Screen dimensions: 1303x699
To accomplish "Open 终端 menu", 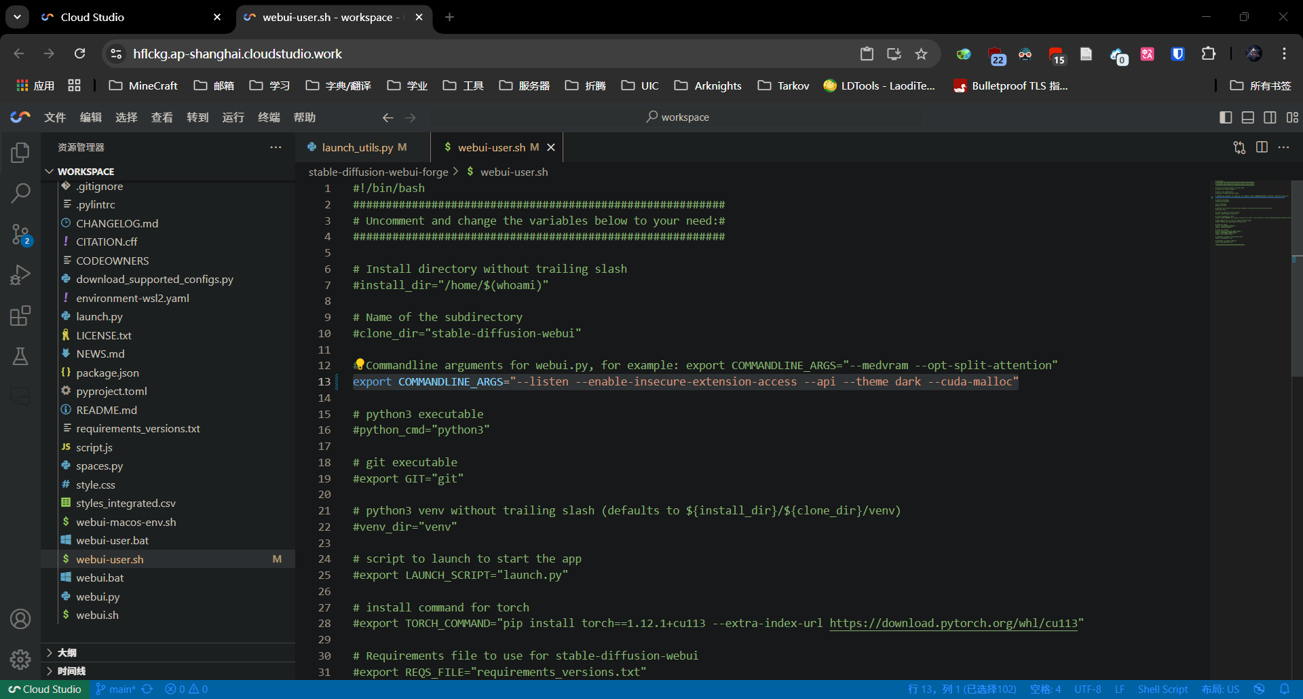I will pos(269,117).
